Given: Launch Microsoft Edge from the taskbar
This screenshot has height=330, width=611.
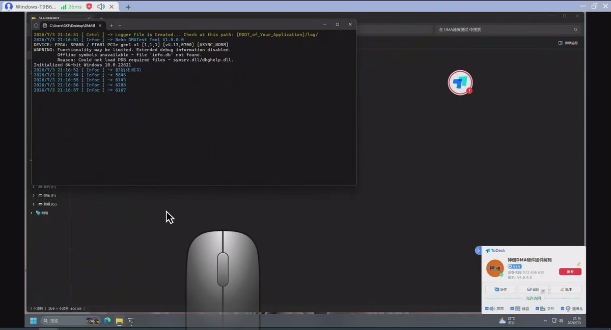Looking at the screenshot, I should click(x=107, y=321).
